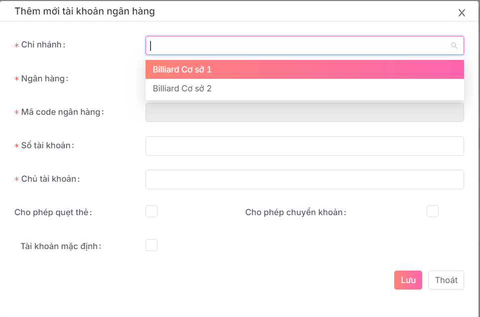Image resolution: width=480 pixels, height=317 pixels.
Task: Toggle Tài khoản mặc định checkbox
Action: (152, 245)
